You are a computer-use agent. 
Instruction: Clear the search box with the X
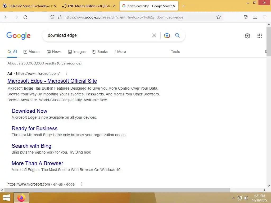(154, 35)
